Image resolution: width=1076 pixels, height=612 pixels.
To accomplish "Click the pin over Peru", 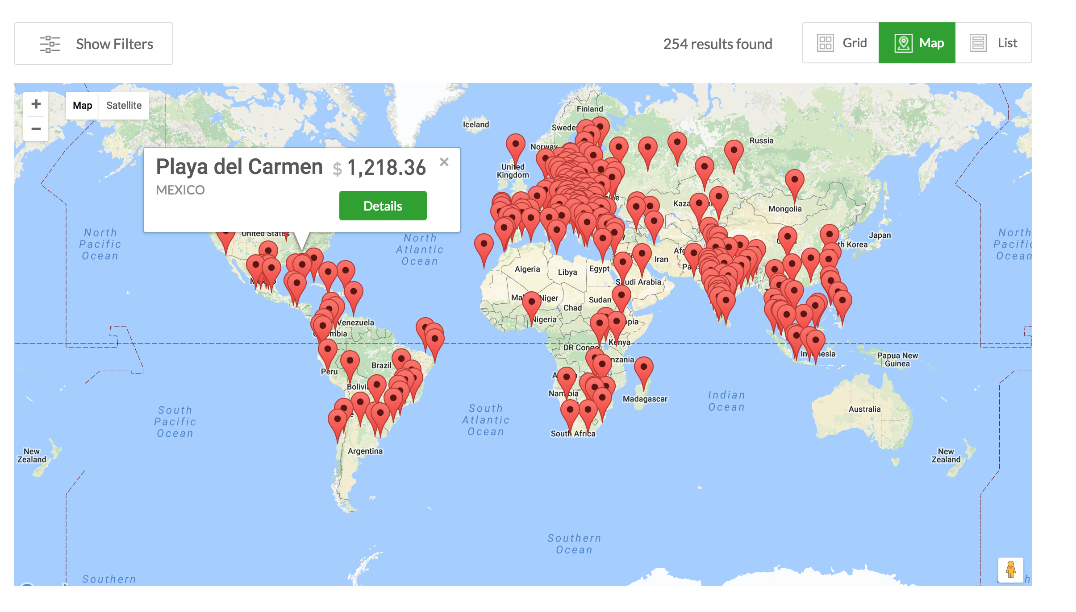I will (327, 350).
